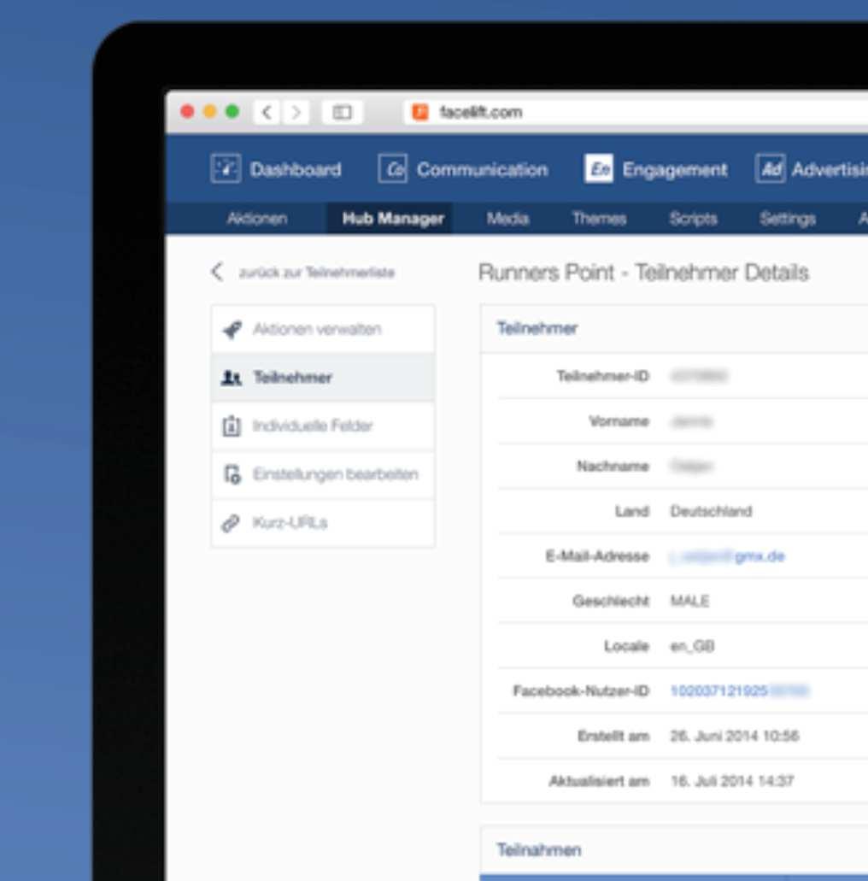
Task: Open the Communication menu label
Action: tap(482, 169)
